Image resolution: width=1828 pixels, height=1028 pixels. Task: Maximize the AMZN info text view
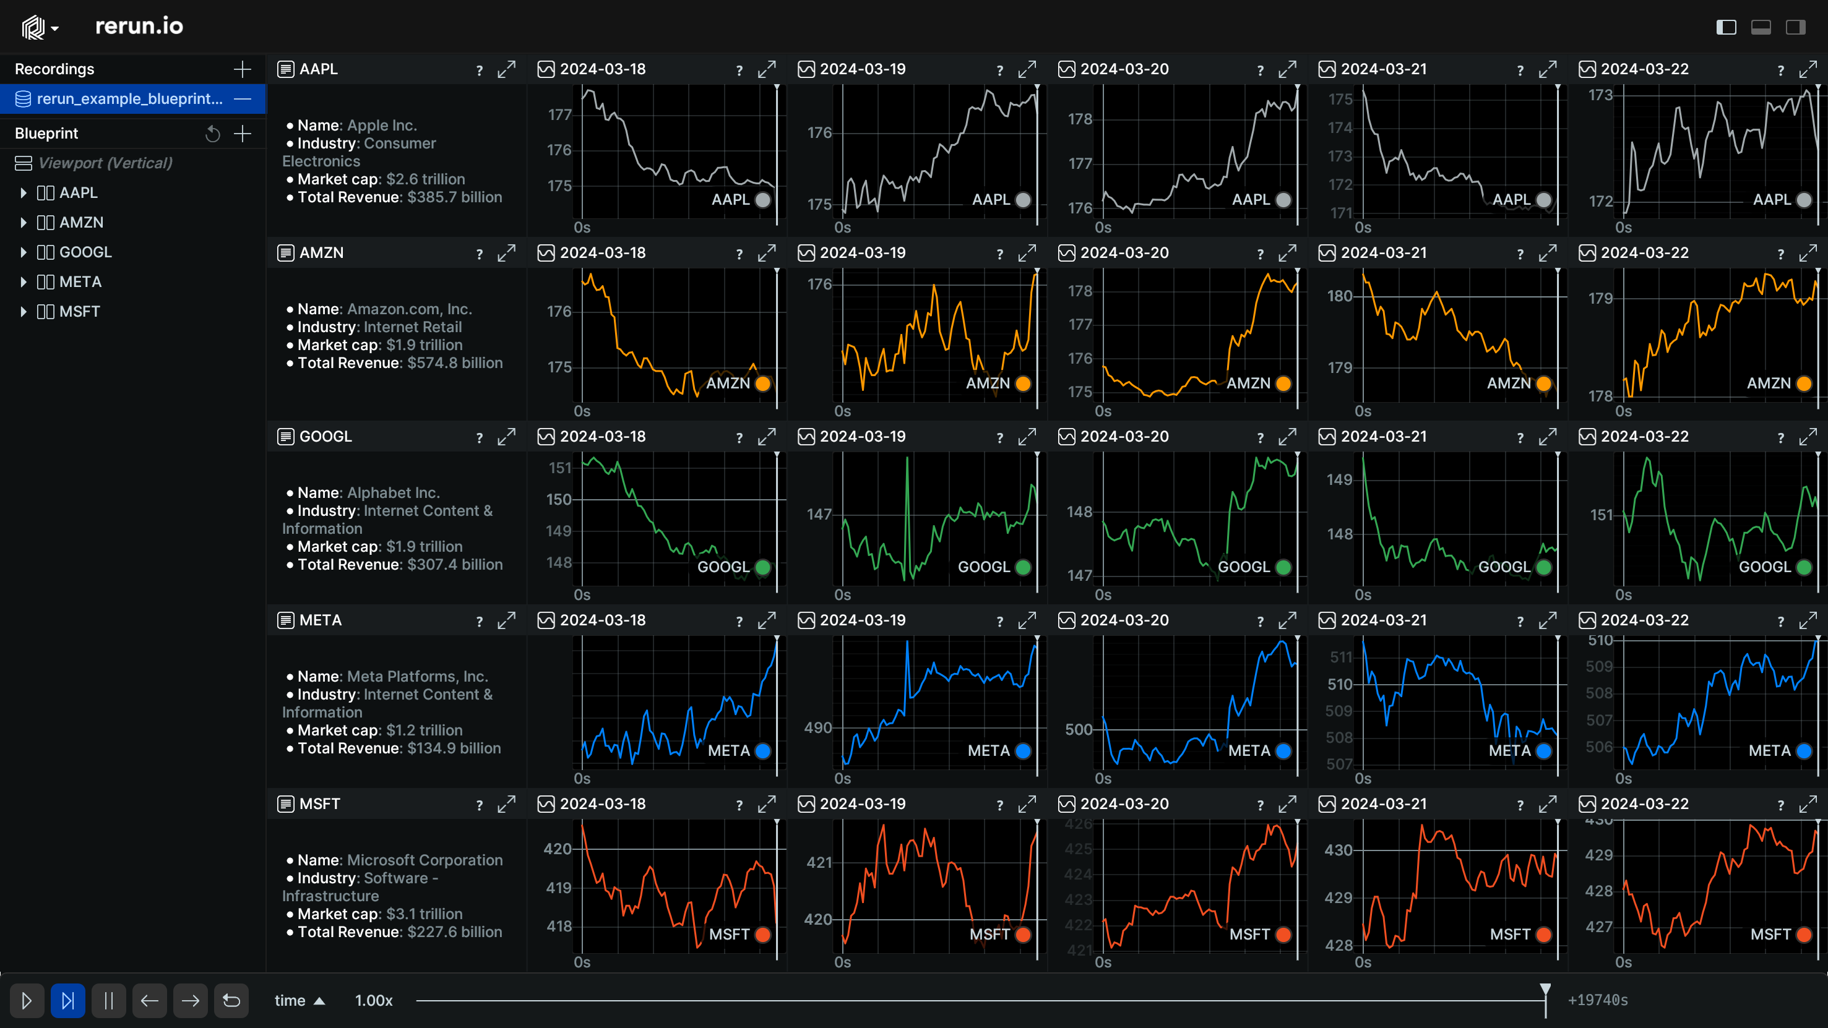(x=506, y=253)
